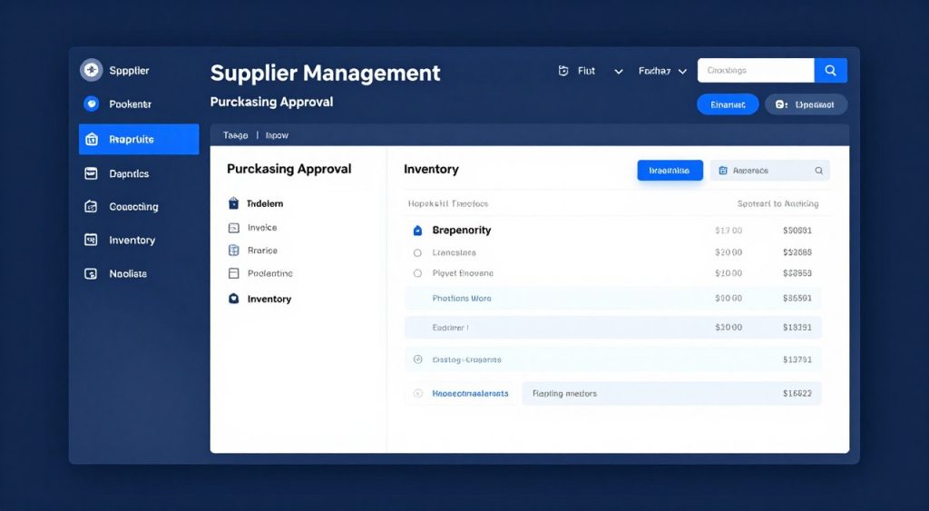Screen dimensions: 929x511
Task: Click the calendar icon in Aaceraca field
Action: (723, 170)
